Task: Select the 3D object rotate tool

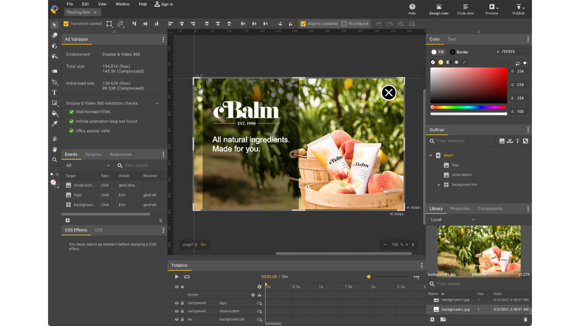Action: 54,46
